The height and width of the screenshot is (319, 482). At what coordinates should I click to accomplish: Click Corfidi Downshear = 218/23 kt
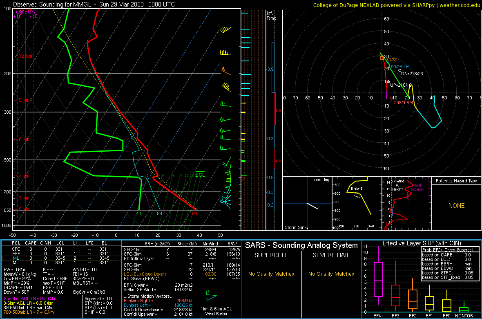[x=158, y=310]
